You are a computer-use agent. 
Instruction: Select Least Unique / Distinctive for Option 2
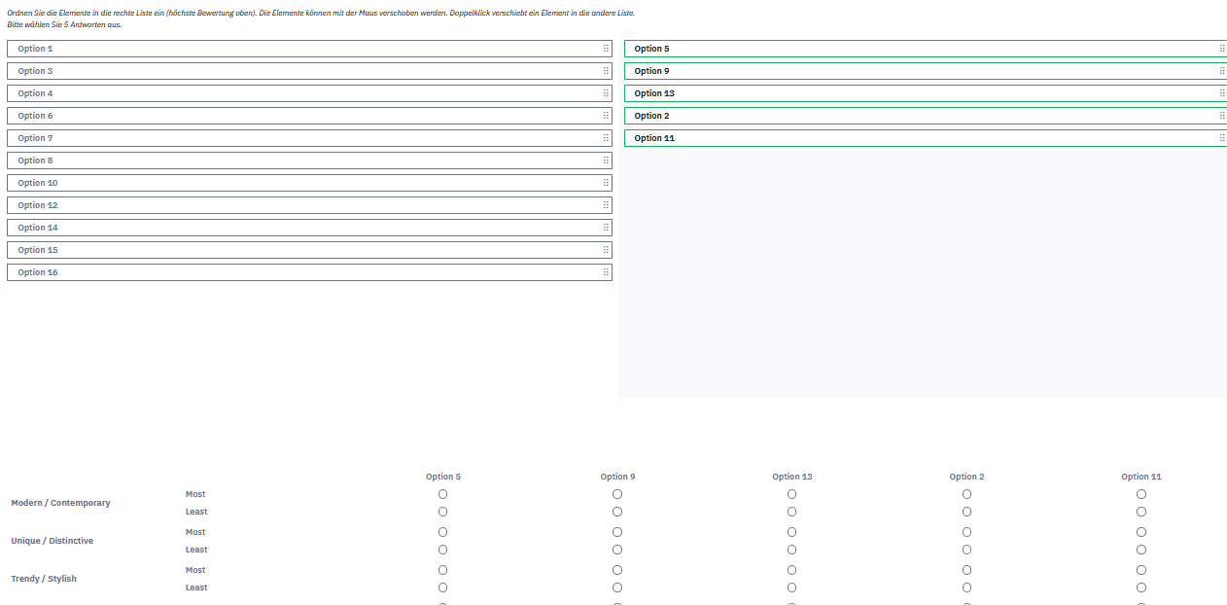[x=966, y=550]
